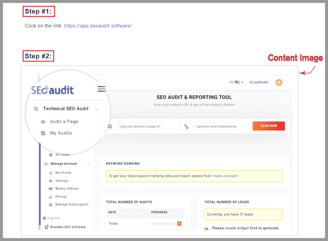Open Pricing page

click(61, 197)
